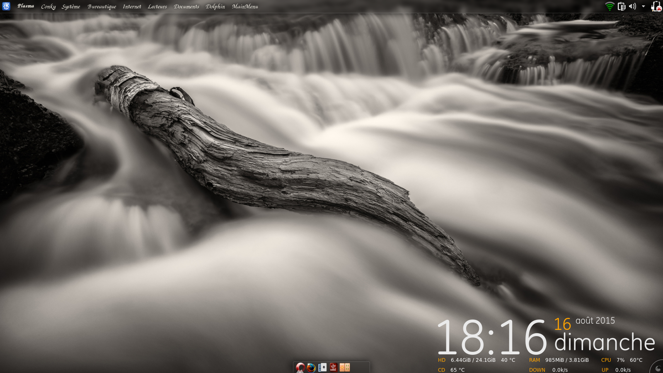Click the 'dimanche' day label
Image resolution: width=663 pixels, height=373 pixels.
point(605,343)
